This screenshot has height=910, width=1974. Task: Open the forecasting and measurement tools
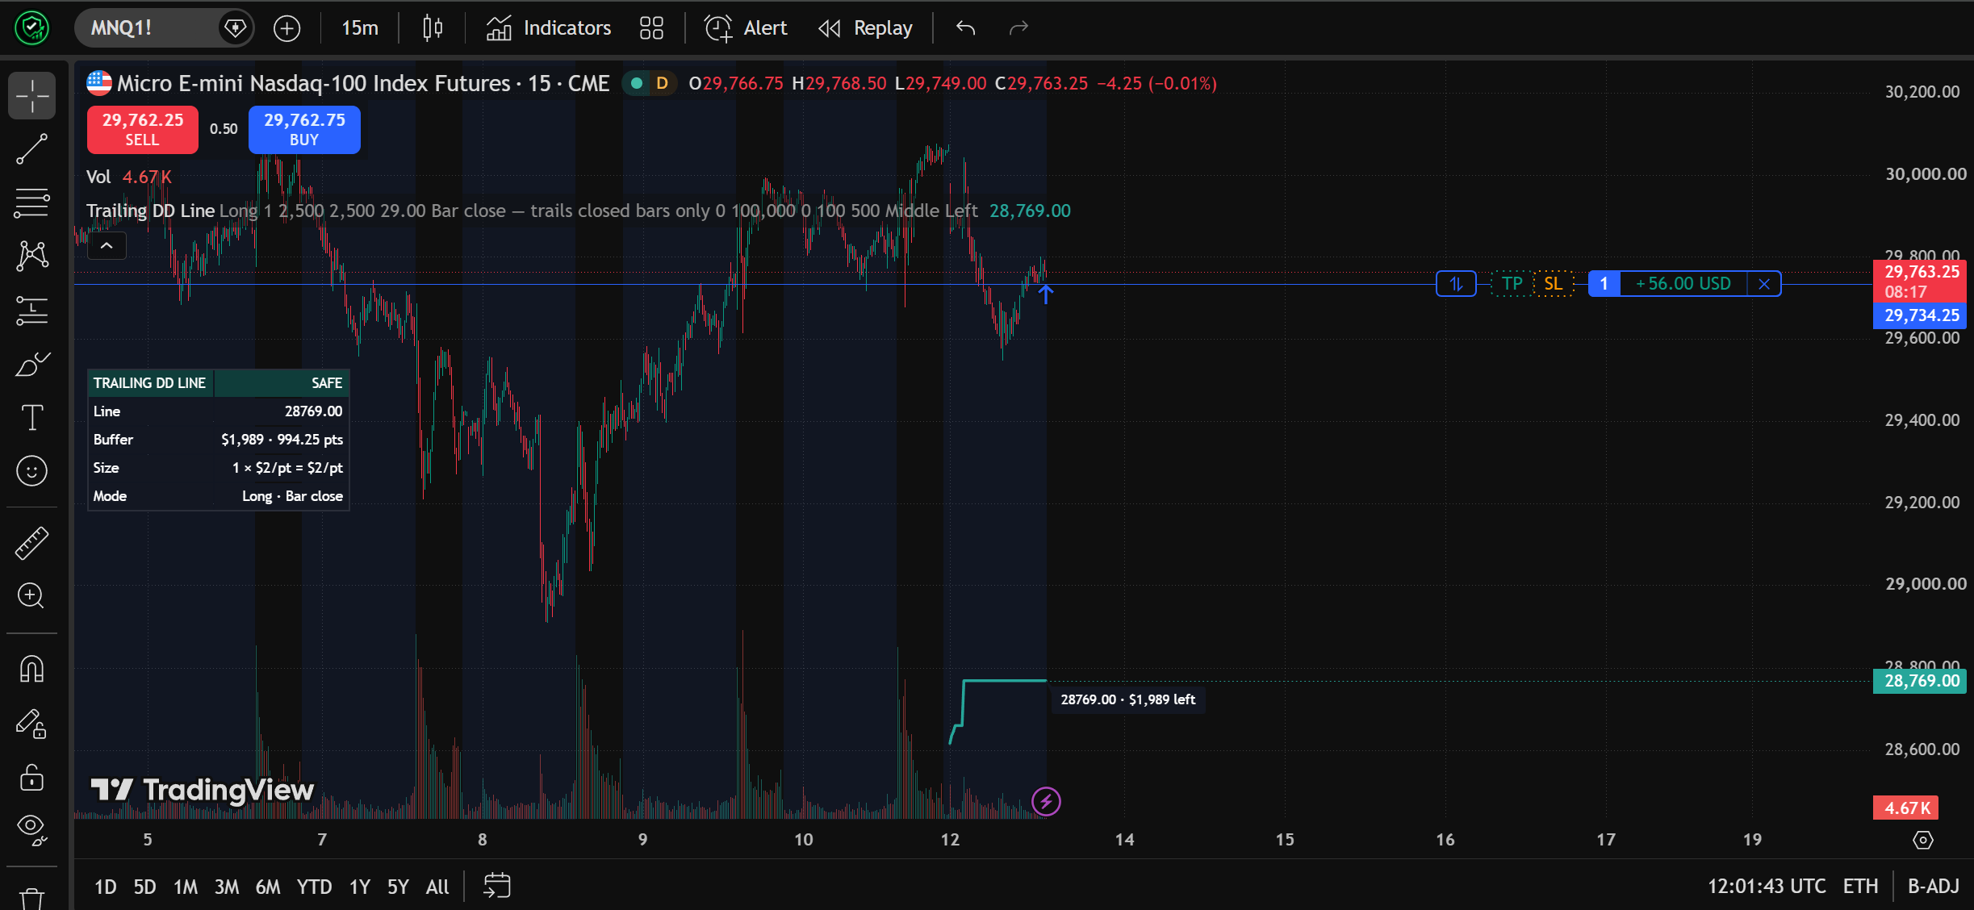click(x=32, y=311)
